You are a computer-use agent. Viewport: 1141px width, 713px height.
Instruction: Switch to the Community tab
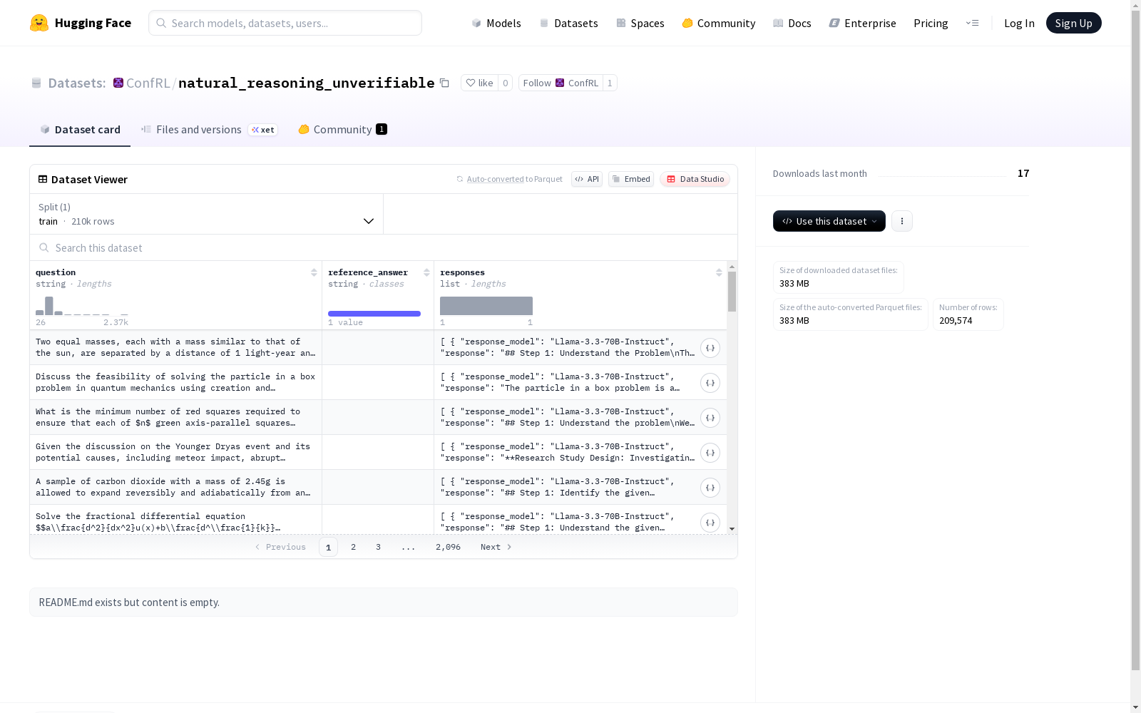343,130
